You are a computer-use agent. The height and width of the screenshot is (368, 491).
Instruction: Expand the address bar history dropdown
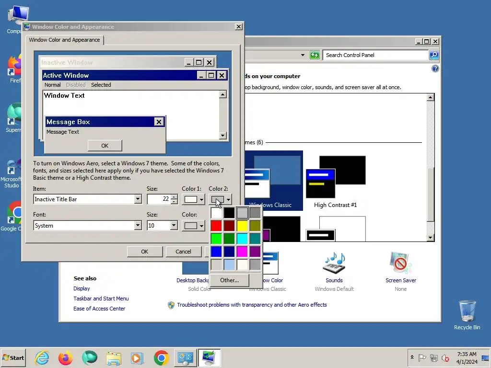click(303, 55)
